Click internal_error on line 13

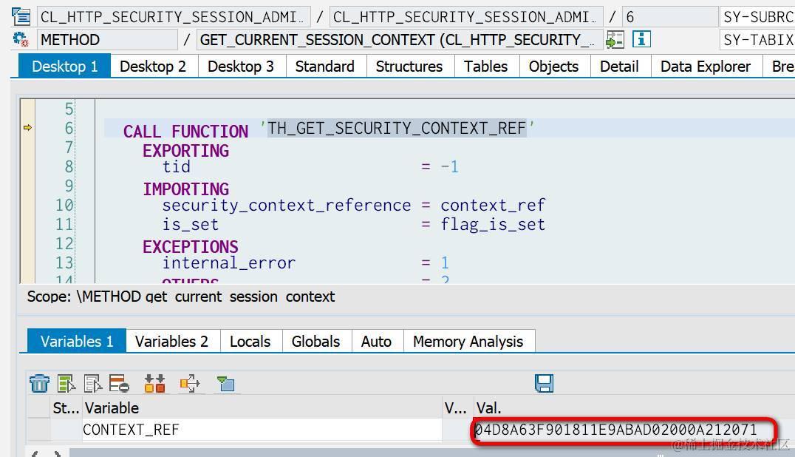tap(228, 263)
